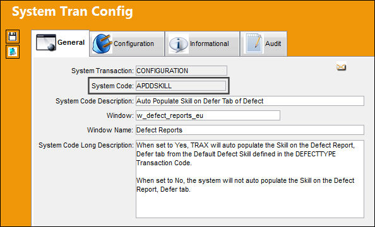The height and width of the screenshot is (227, 375).
Task: Click the "Window:" label
Action: click(x=120, y=115)
